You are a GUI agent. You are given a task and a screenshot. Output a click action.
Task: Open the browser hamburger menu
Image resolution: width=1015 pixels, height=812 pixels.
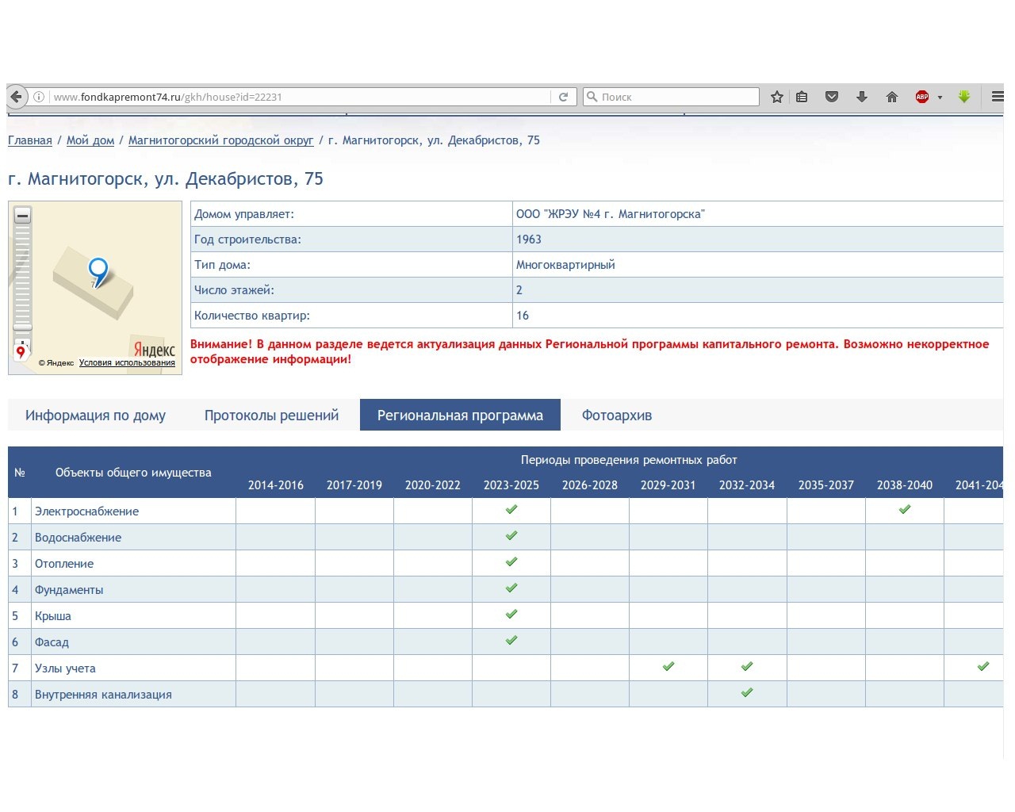pyautogui.click(x=998, y=97)
